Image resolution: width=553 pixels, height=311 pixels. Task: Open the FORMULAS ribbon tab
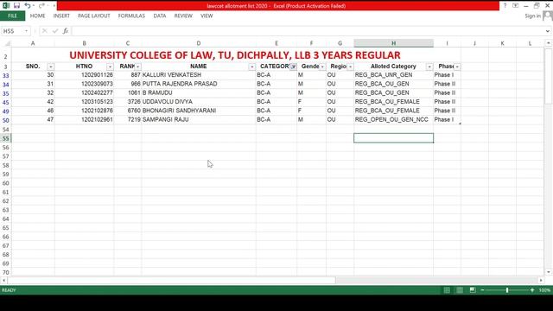point(131,16)
